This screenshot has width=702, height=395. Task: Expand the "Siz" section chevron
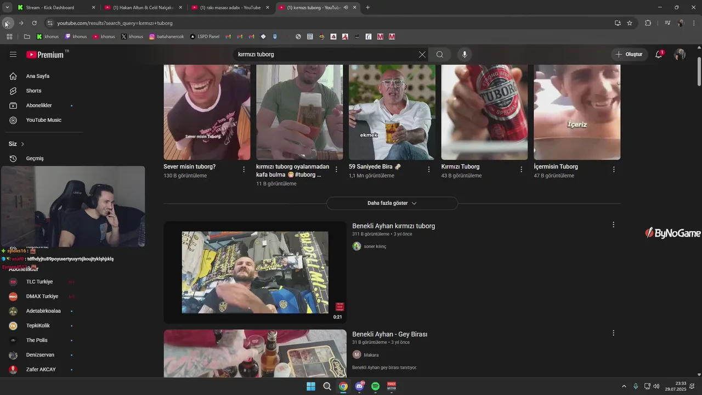pyautogui.click(x=22, y=144)
